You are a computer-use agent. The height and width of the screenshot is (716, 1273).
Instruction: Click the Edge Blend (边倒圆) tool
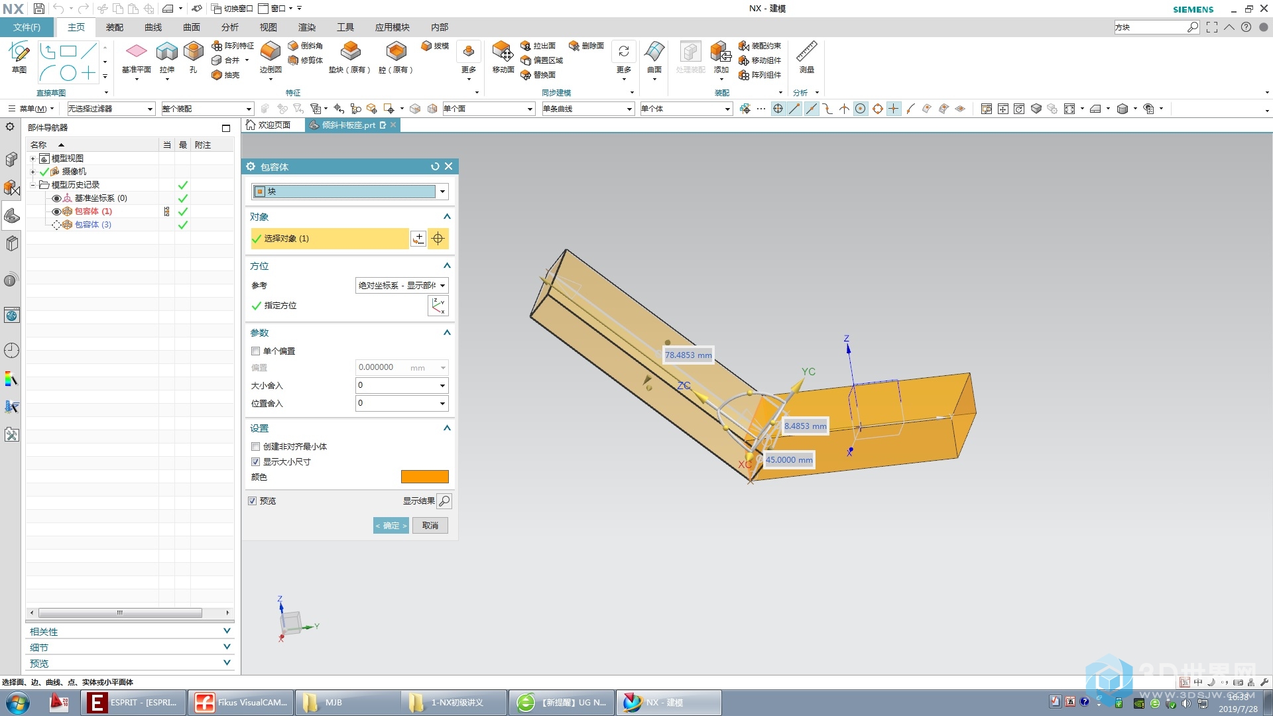(271, 57)
